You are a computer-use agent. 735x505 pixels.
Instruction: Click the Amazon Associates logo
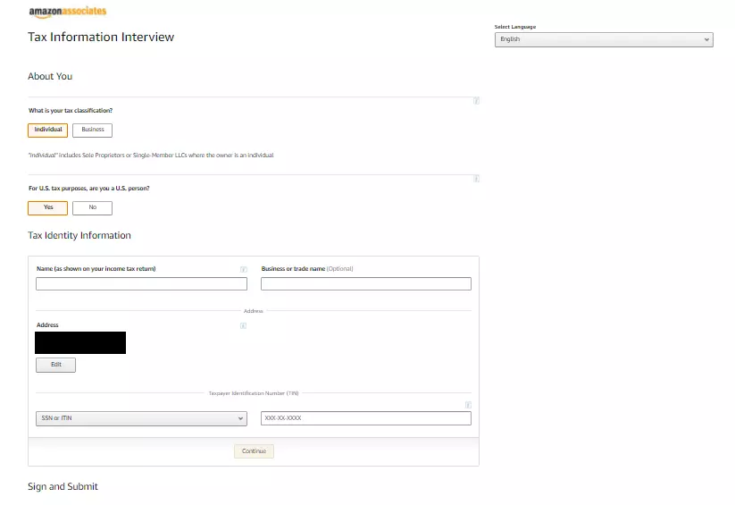[68, 12]
